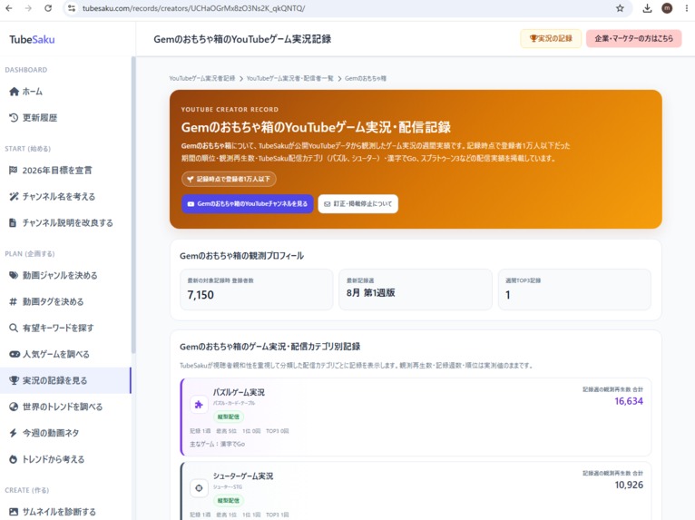The image size is (695, 520).
Task: Click the browser forward arrow
Action: click(x=28, y=8)
